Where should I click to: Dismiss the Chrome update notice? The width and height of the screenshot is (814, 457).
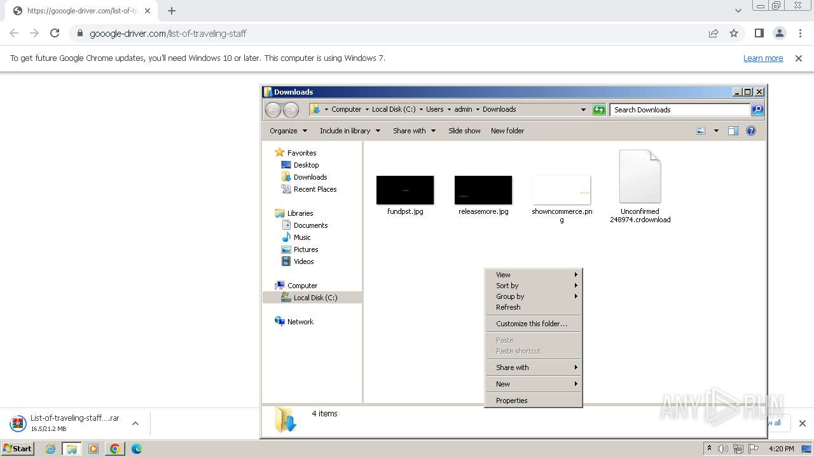pos(799,58)
